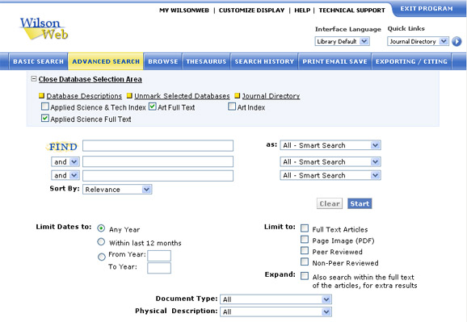
Task: Check the Non-Peer Reviewed limiter
Action: pyautogui.click(x=305, y=262)
